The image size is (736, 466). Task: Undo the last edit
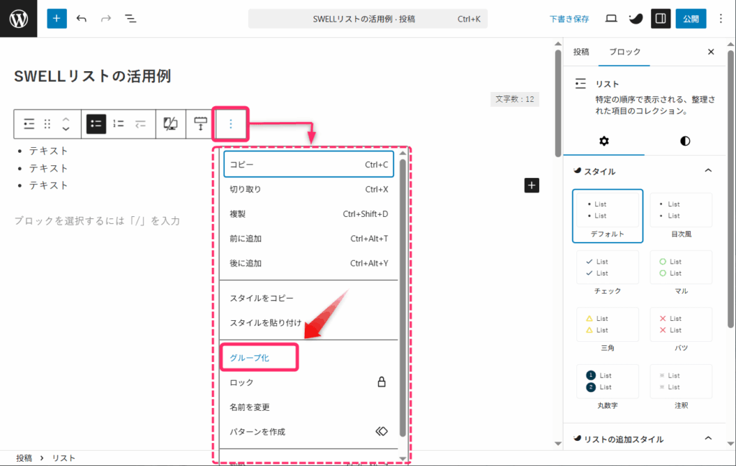coord(82,19)
